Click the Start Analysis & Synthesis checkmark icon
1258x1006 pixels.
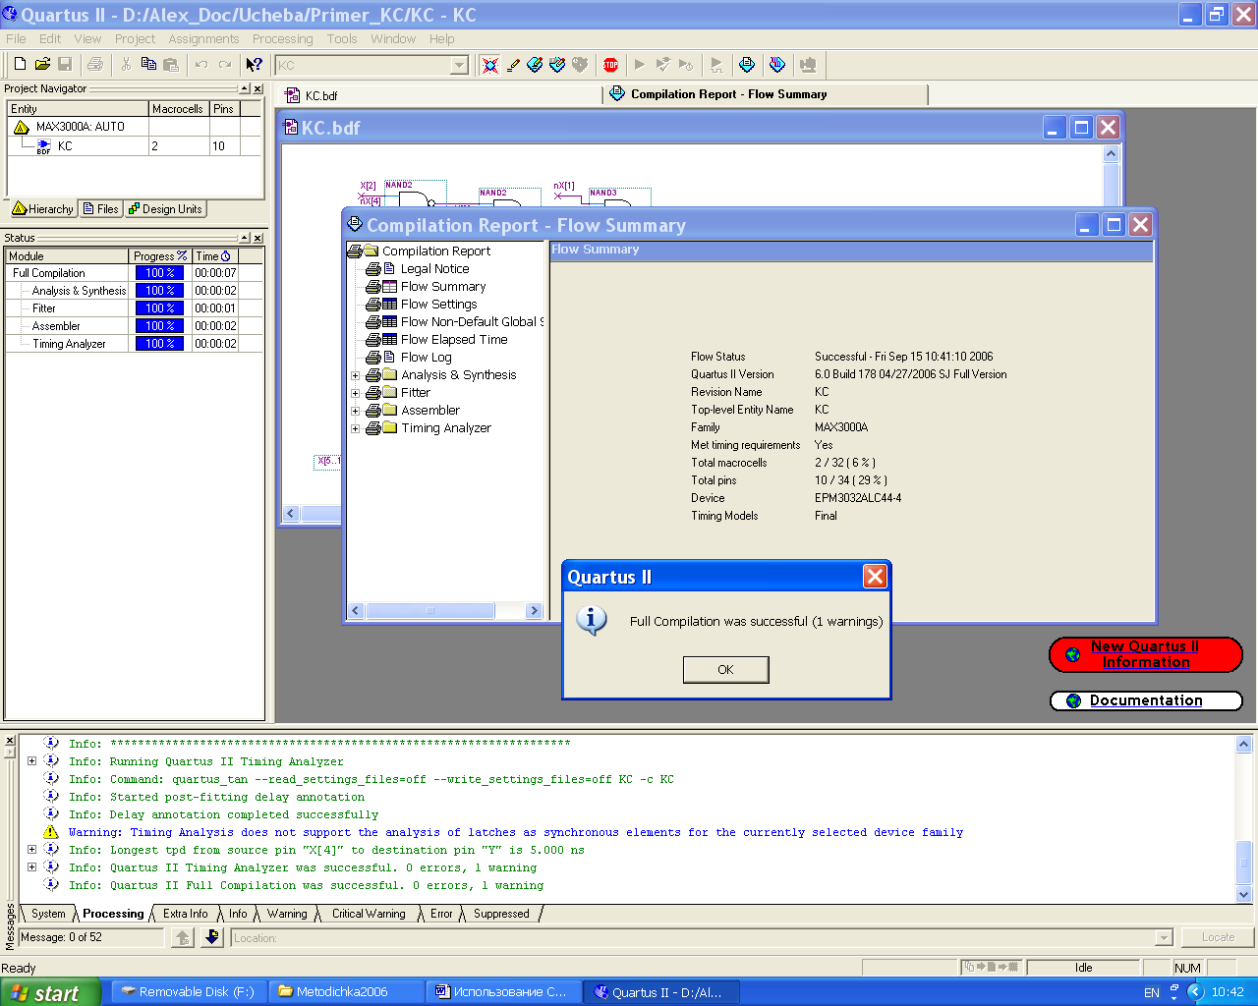point(663,65)
